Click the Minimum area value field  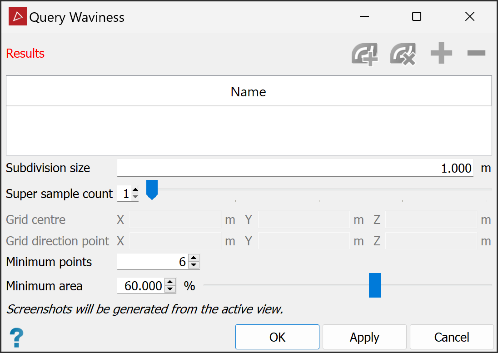coord(141,286)
